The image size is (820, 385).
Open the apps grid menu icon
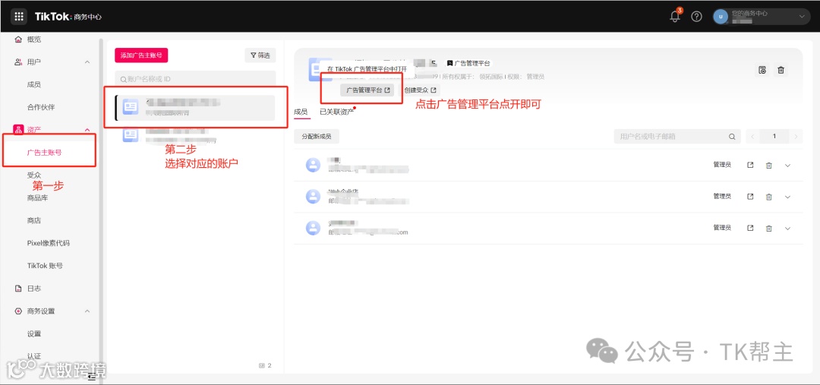pos(19,16)
